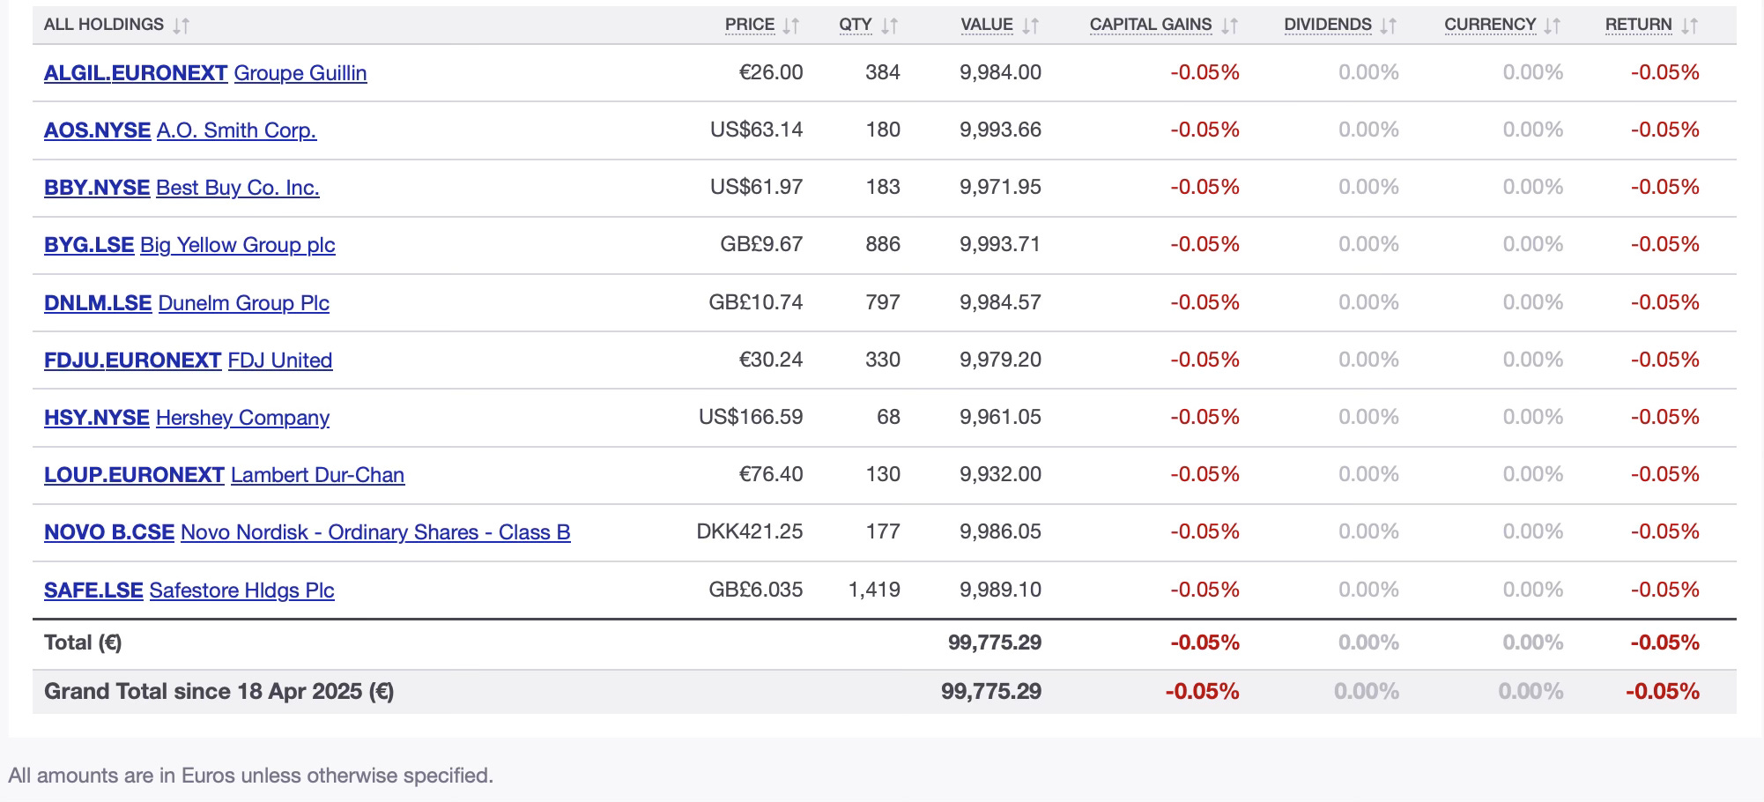The image size is (1764, 802).
Task: Select value 9,993.71 for Big Yellow
Action: (1001, 244)
